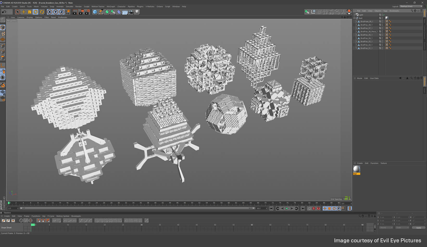Open the Octane menu
The width and height of the screenshot is (427, 247).
click(x=160, y=7)
